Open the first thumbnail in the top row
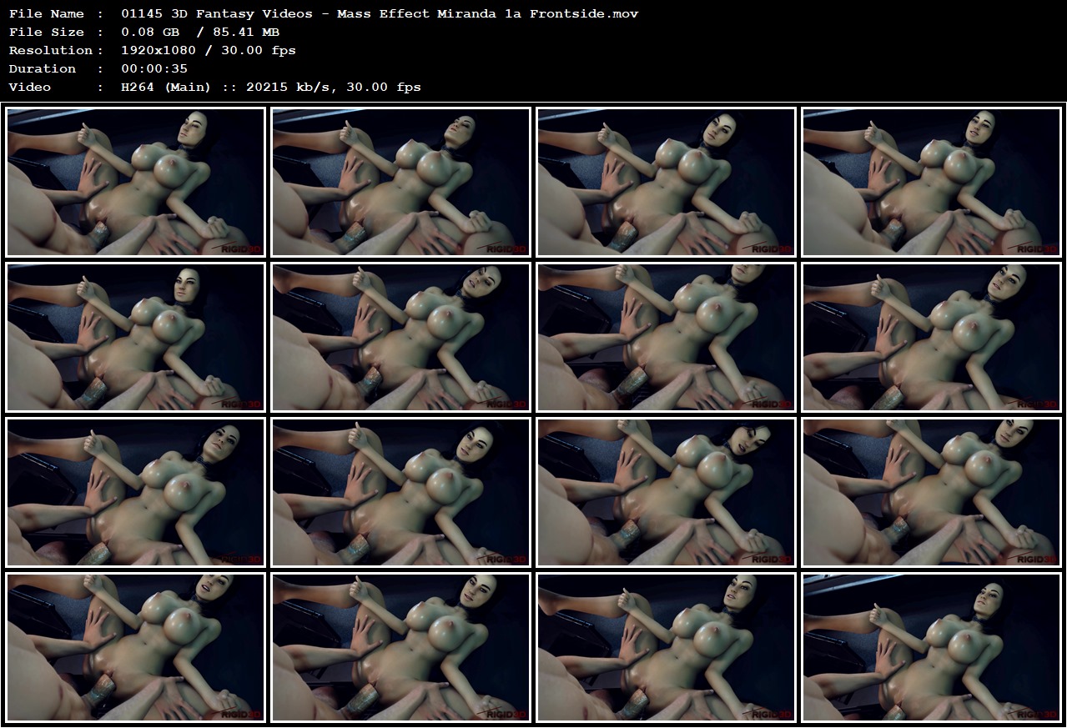Viewport: 1067px width, 728px height. pos(136,182)
